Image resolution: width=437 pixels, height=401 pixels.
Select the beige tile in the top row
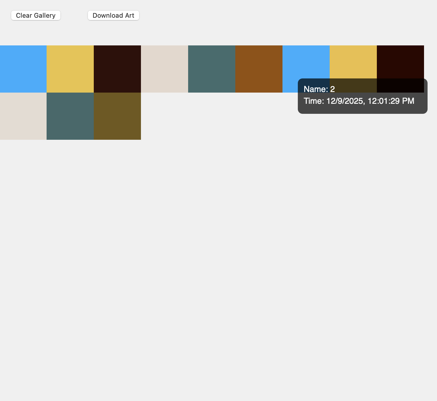click(164, 68)
